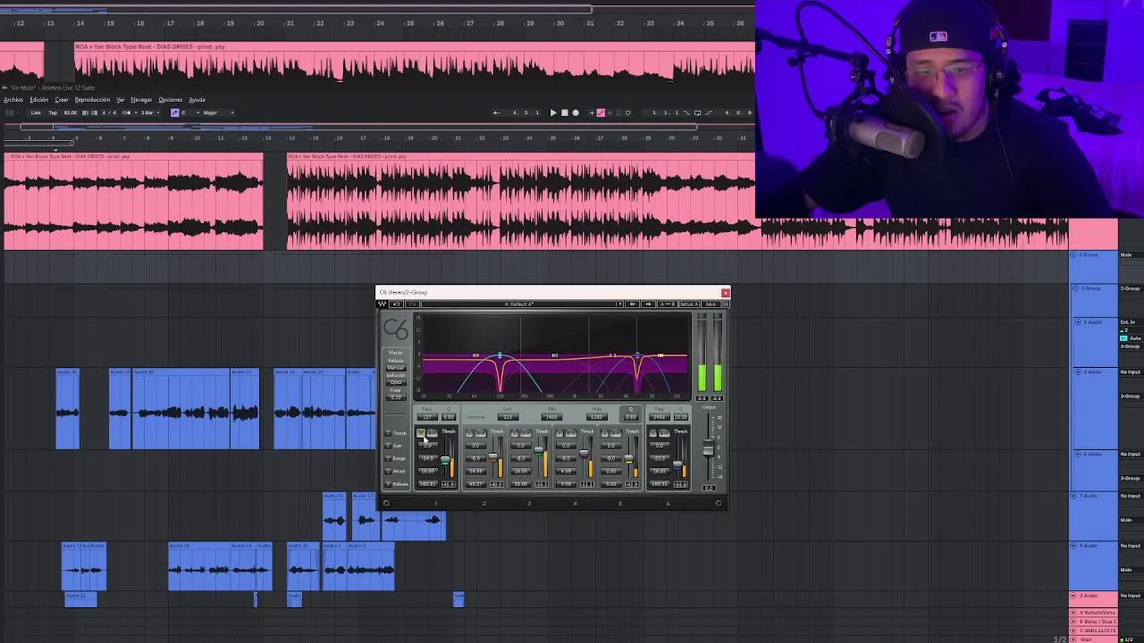
Task: Start playback with the Play button
Action: tap(553, 113)
